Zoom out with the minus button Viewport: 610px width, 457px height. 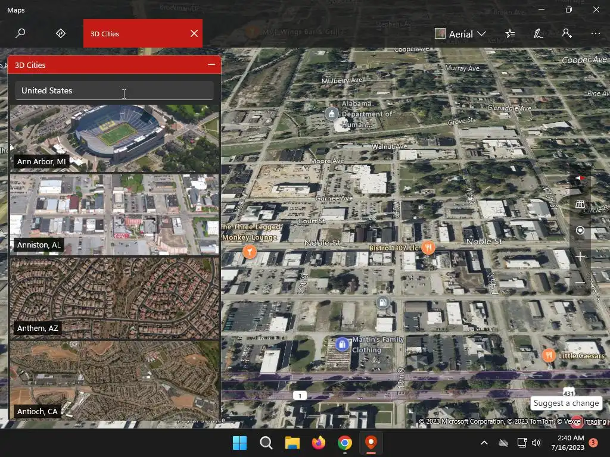[x=580, y=283]
